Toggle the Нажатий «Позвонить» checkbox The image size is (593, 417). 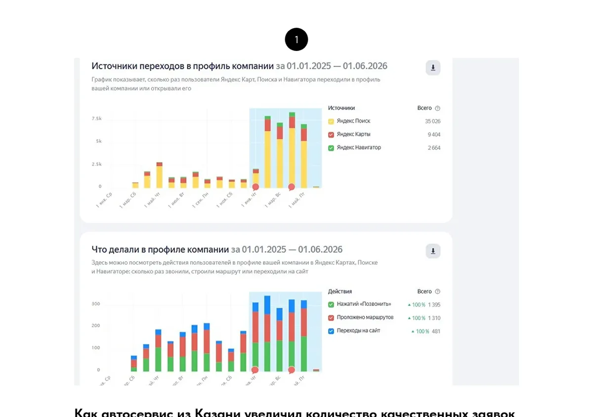click(x=331, y=304)
